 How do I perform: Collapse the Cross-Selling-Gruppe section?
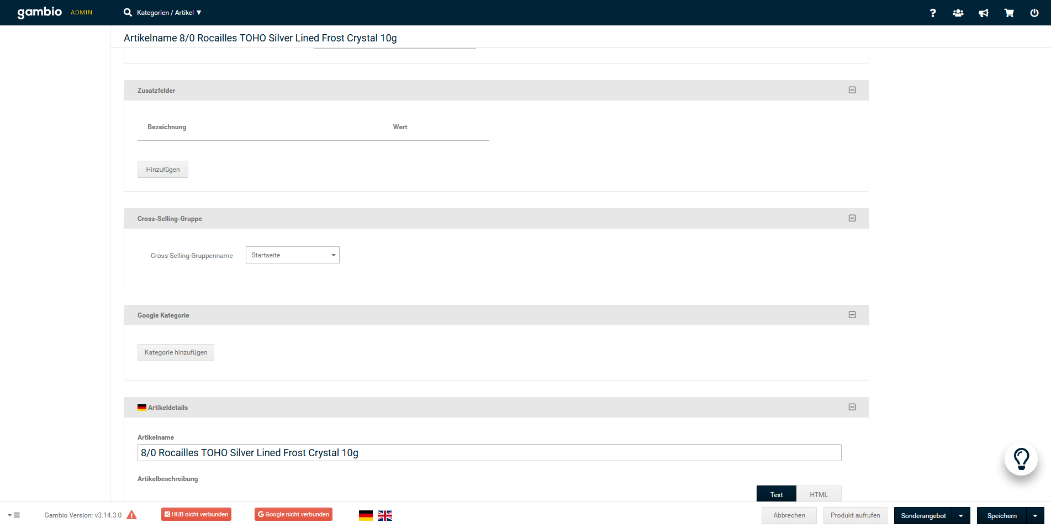852,218
